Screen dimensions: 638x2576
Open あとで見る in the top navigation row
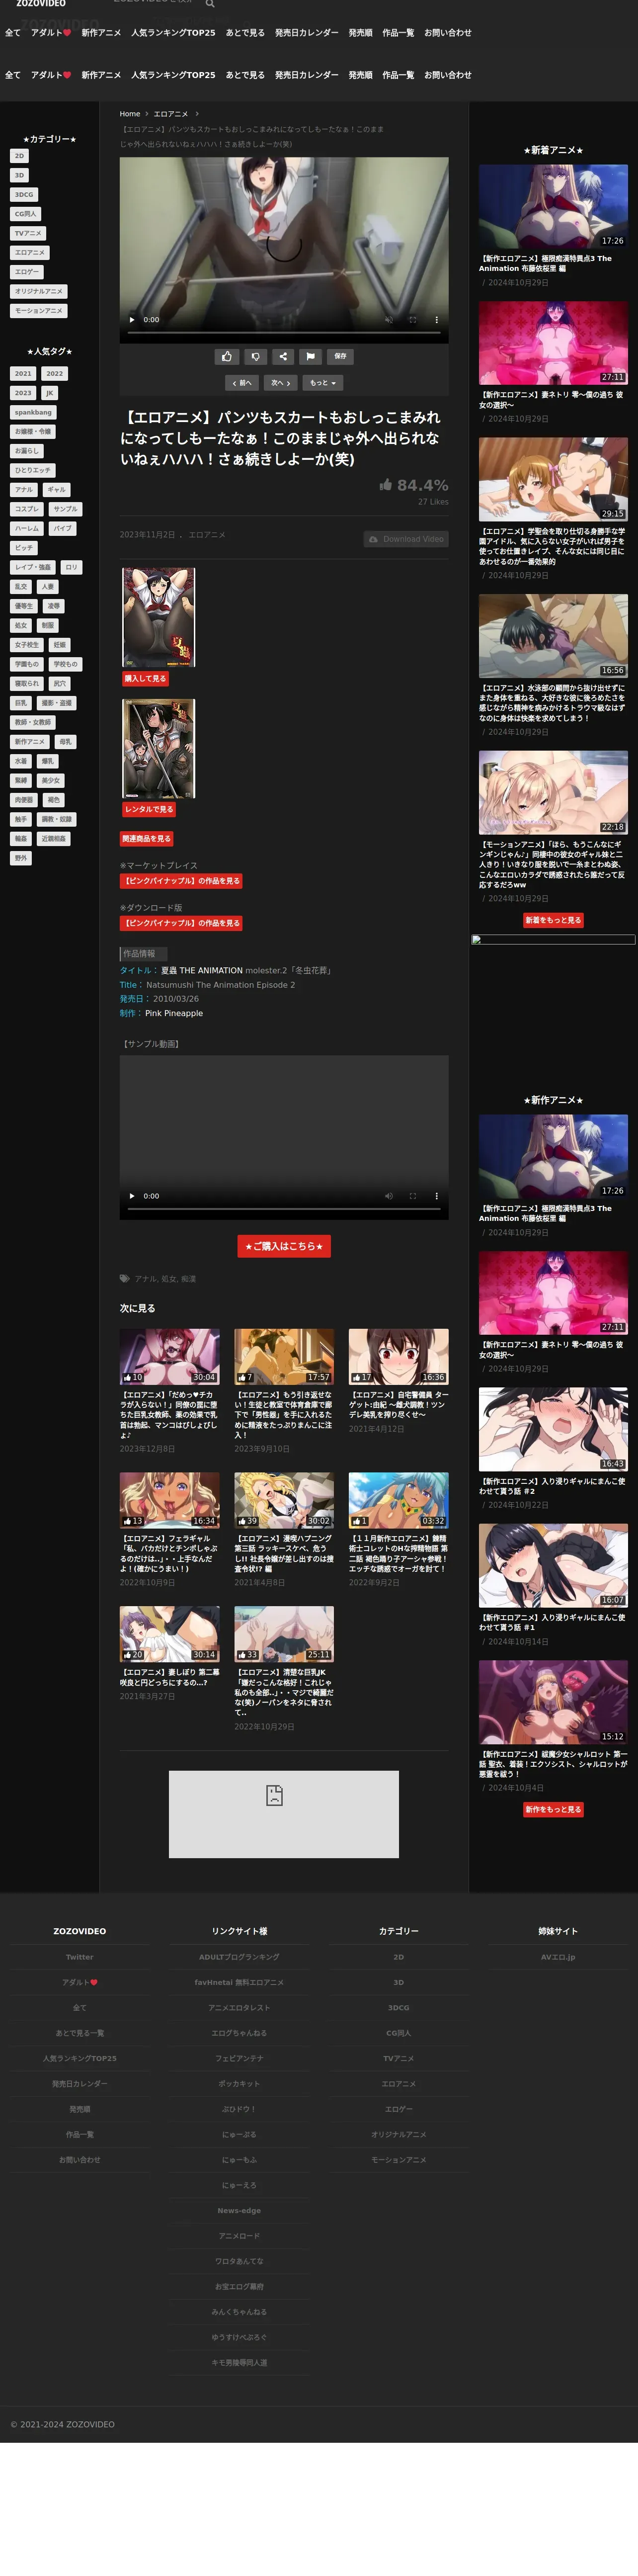click(245, 33)
